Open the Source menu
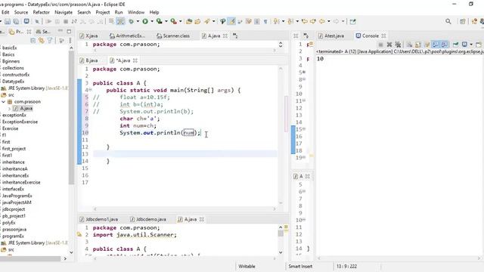This screenshot has width=484, height=272. pos(21,12)
